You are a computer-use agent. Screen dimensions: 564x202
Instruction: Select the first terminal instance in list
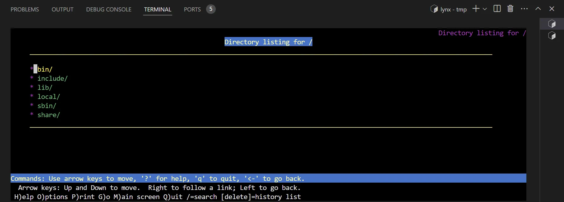pos(552,24)
